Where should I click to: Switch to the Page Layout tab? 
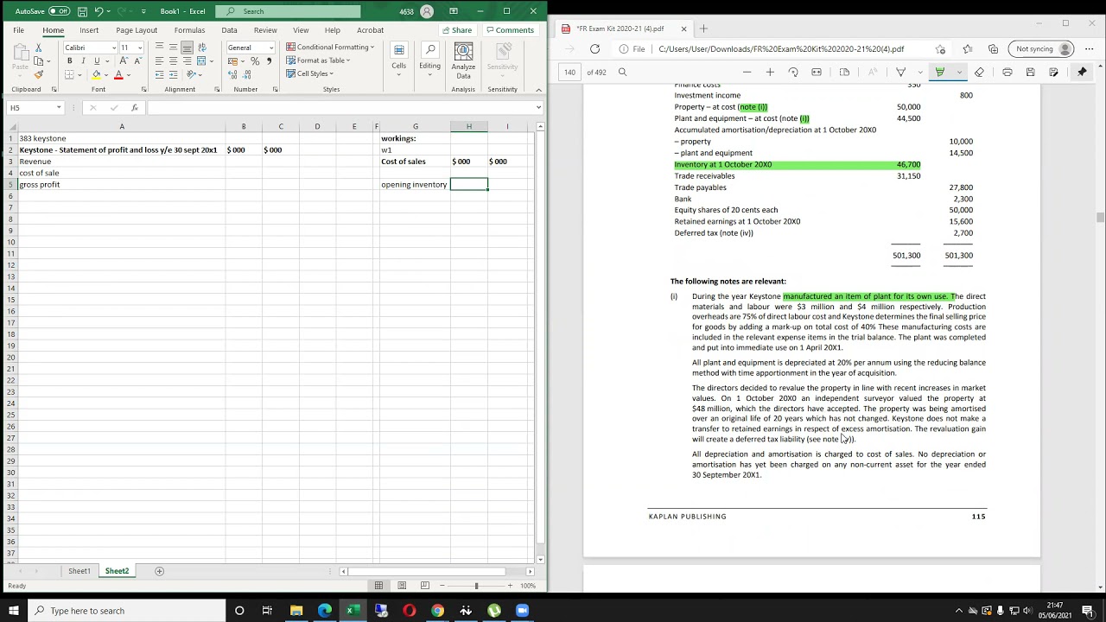137,30
